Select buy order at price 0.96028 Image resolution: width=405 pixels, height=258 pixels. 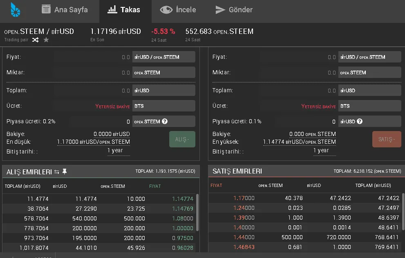click(99, 248)
